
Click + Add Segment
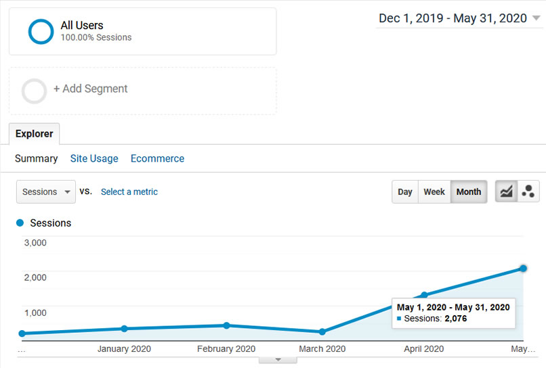tap(91, 89)
